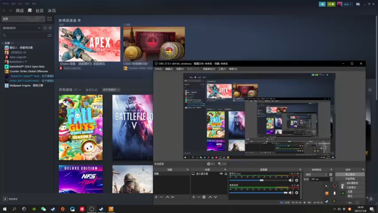Screen dimensions: 378x213
Task: Open the 游戏和软件 filter dropdown in Steam
Action: point(22,28)
